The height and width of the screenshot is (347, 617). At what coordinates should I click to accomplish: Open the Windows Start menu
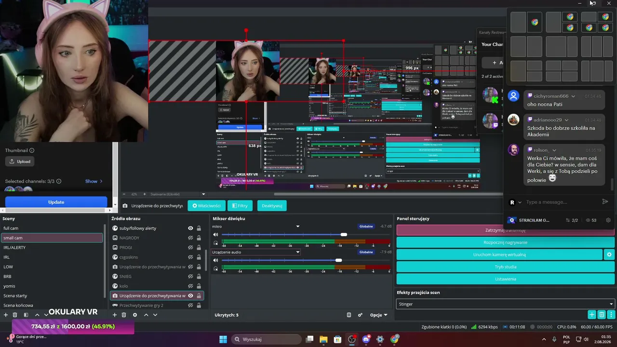223,339
